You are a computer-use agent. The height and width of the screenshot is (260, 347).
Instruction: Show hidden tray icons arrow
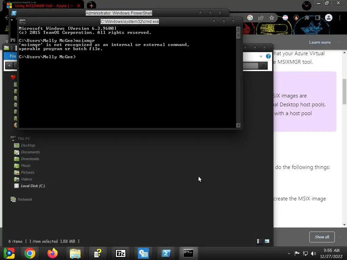[x=289, y=254]
